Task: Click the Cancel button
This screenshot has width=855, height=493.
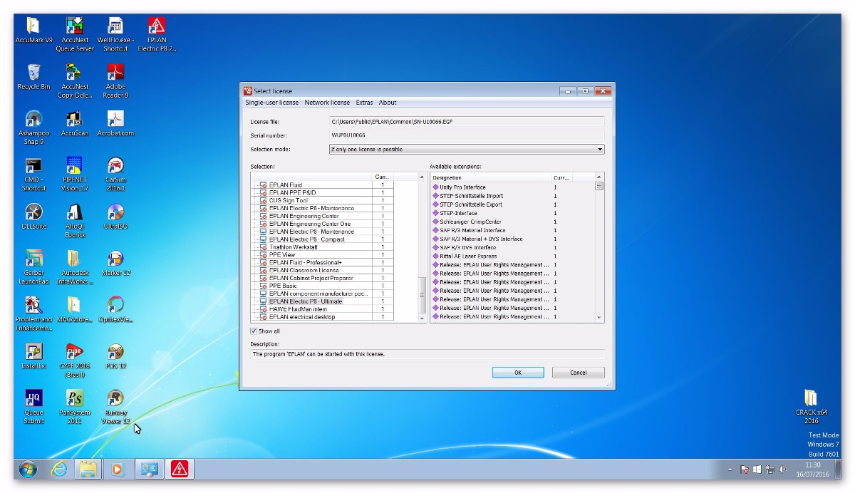Action: click(x=579, y=373)
